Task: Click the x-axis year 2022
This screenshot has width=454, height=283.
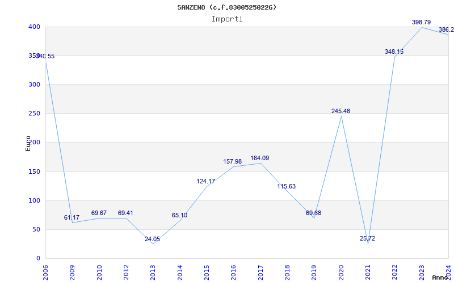Action: (395, 273)
